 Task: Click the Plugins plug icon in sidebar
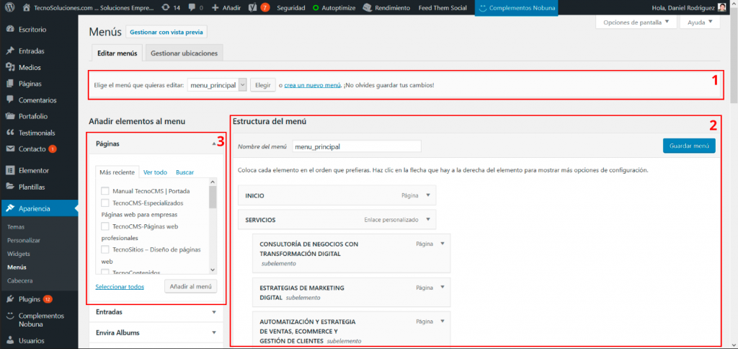pos(10,299)
